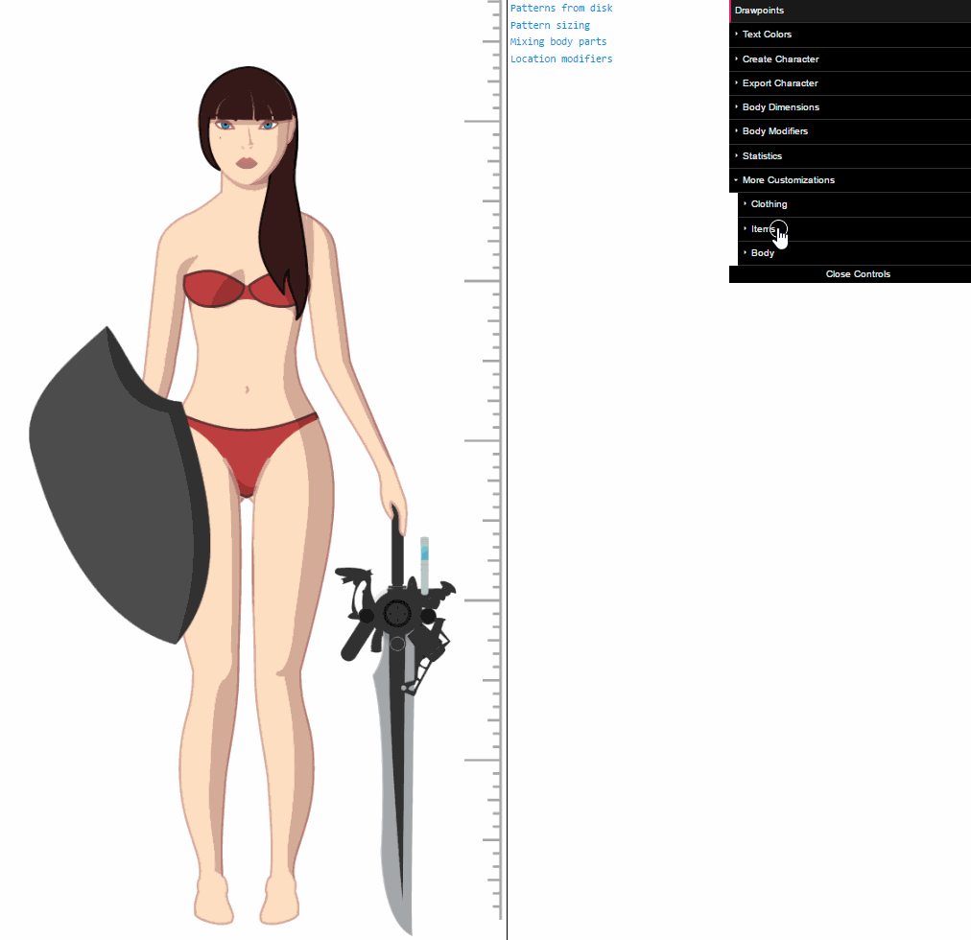
Task: Open the Location modifiers link
Action: (x=560, y=59)
